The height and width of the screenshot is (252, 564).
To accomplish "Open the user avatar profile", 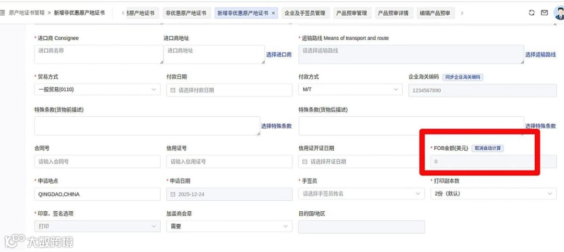I will [x=559, y=13].
